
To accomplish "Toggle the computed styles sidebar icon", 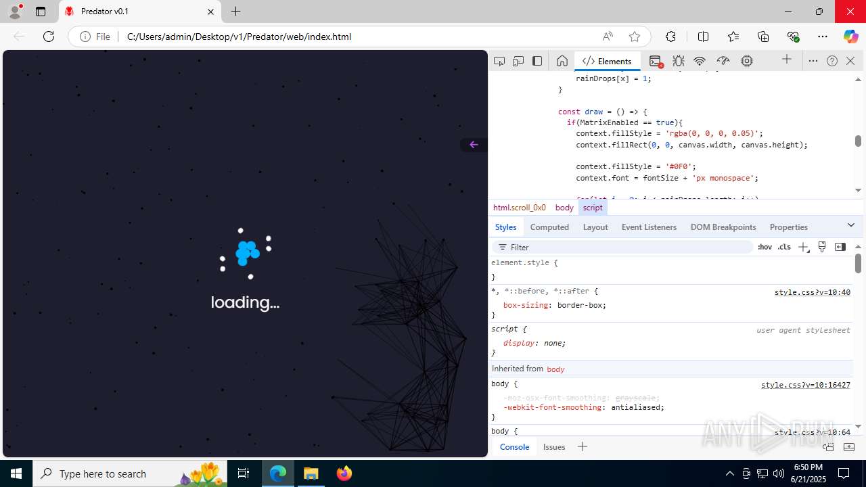I will [x=840, y=247].
